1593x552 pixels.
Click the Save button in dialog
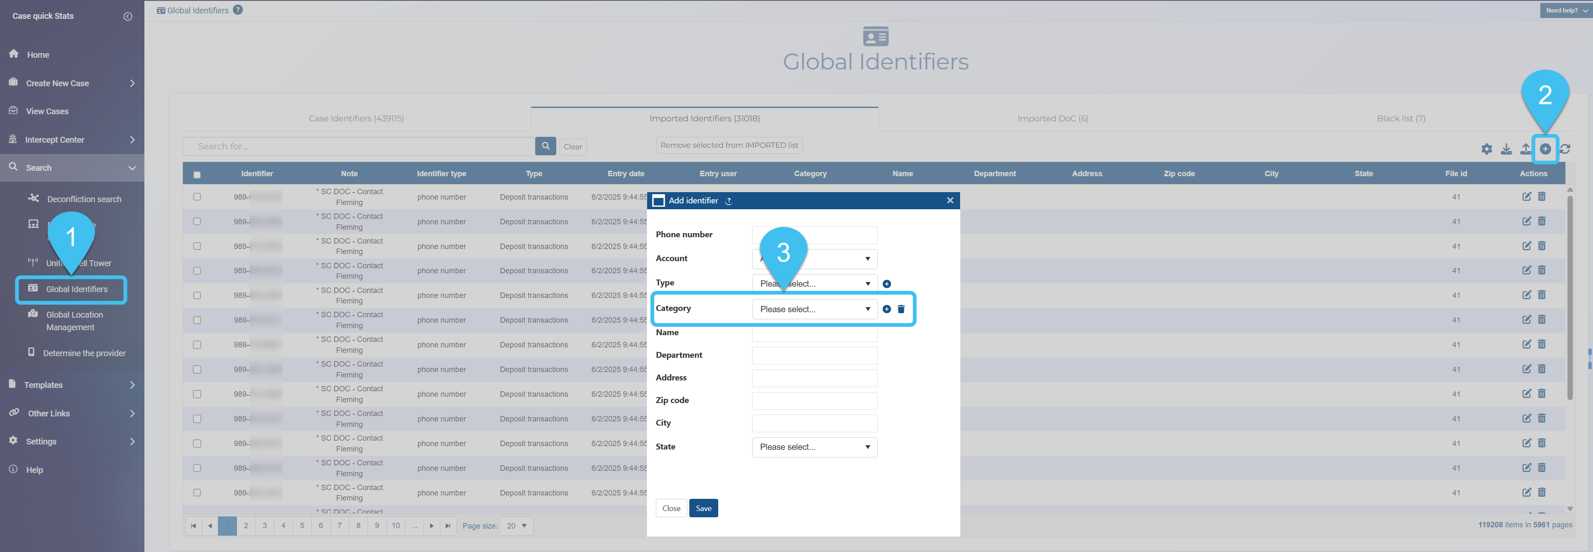(703, 508)
